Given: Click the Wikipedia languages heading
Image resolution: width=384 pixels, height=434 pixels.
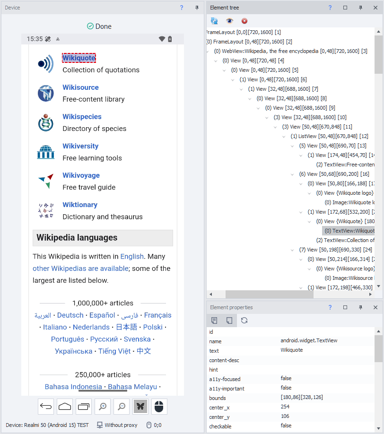Looking at the screenshot, I should pyautogui.click(x=77, y=238).
